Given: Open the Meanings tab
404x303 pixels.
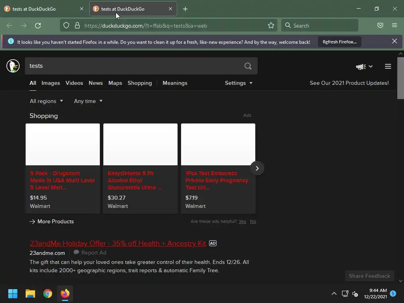Looking at the screenshot, I should coord(175,83).
